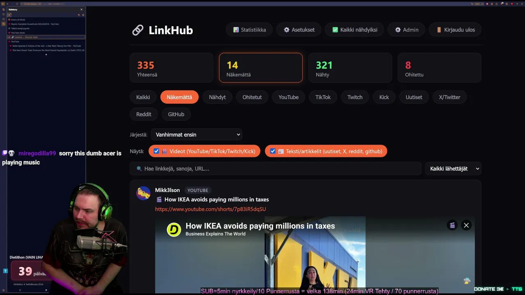Screen dimensions: 525x295
Task: Filter links by YouTube
Action: 288,97
